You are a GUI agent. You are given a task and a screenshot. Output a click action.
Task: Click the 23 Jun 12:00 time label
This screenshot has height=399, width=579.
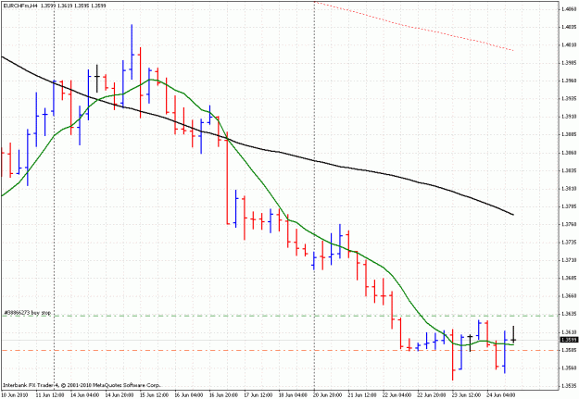click(466, 395)
